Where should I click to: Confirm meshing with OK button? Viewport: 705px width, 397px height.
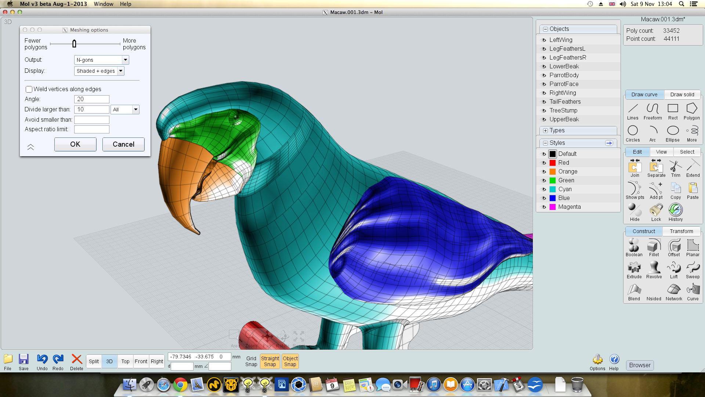[75, 144]
